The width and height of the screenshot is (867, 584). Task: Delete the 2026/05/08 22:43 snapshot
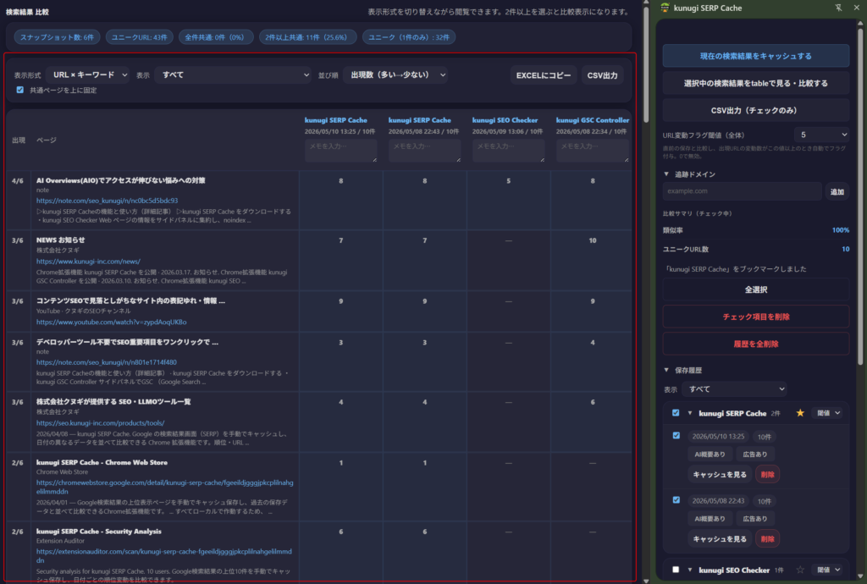pyautogui.click(x=767, y=538)
